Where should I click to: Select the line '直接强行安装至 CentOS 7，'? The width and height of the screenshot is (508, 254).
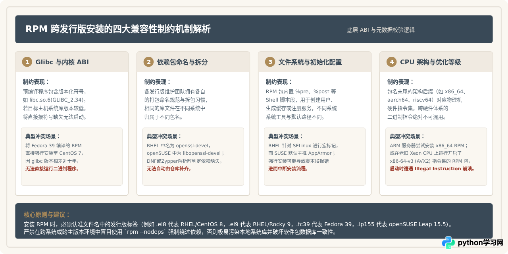[x=55, y=153]
